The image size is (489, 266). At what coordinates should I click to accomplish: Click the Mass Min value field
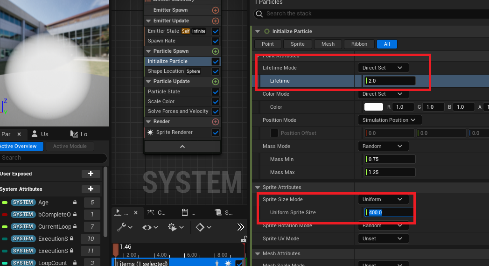pyautogui.click(x=390, y=159)
